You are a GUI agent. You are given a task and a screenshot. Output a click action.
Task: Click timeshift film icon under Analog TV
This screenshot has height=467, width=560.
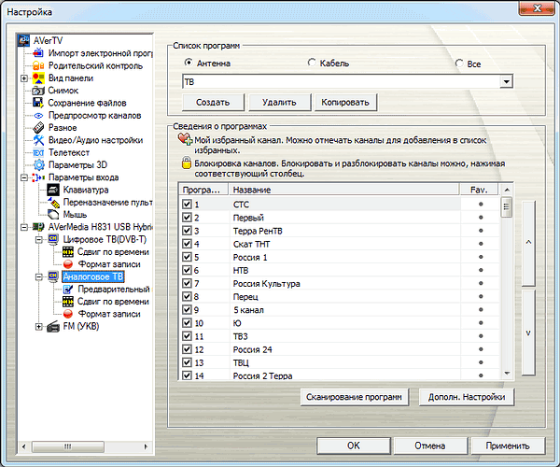[x=68, y=301]
